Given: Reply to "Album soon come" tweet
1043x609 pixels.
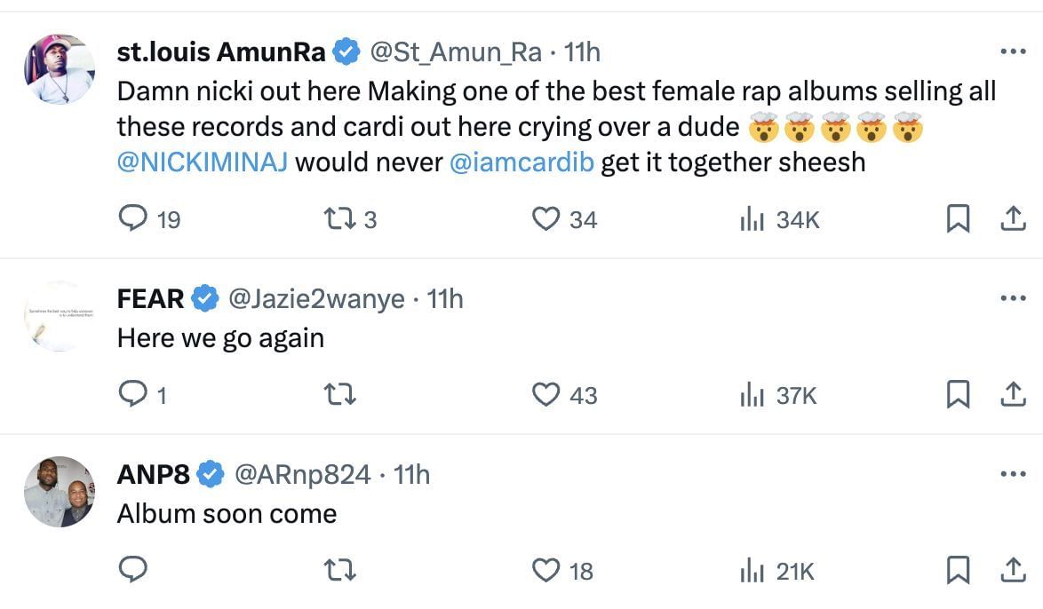Looking at the screenshot, I should 132,570.
